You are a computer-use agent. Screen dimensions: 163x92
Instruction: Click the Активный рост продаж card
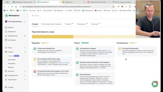tap(94, 52)
